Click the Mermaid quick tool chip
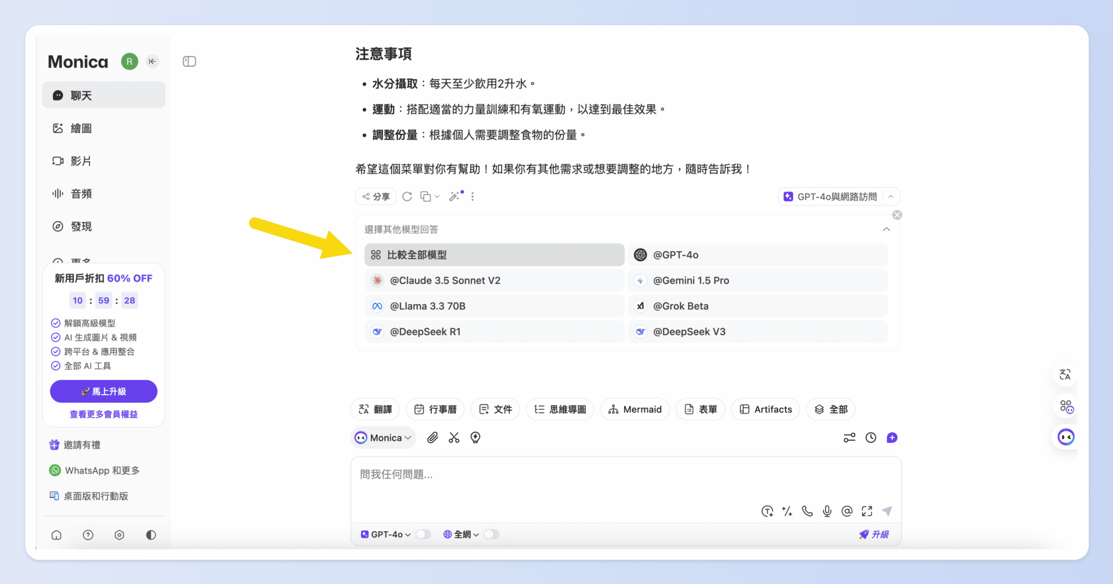Screen dimensions: 1113x584 [635, 409]
